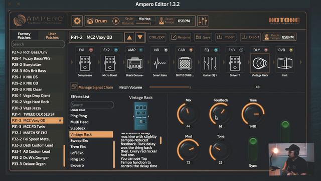Click the Import button
The width and height of the screenshot is (321, 181).
tap(226, 37)
